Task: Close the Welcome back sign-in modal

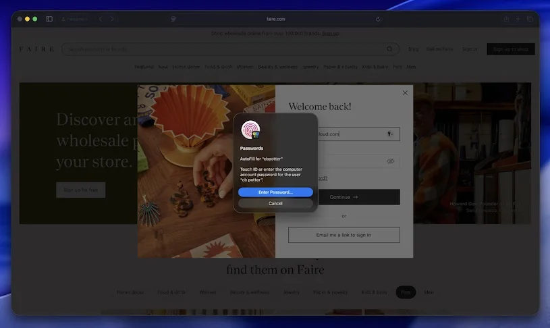Action: click(405, 93)
